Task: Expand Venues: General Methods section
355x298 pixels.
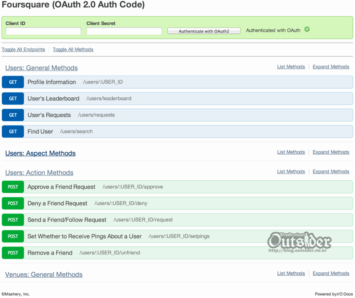Action: pos(43,274)
